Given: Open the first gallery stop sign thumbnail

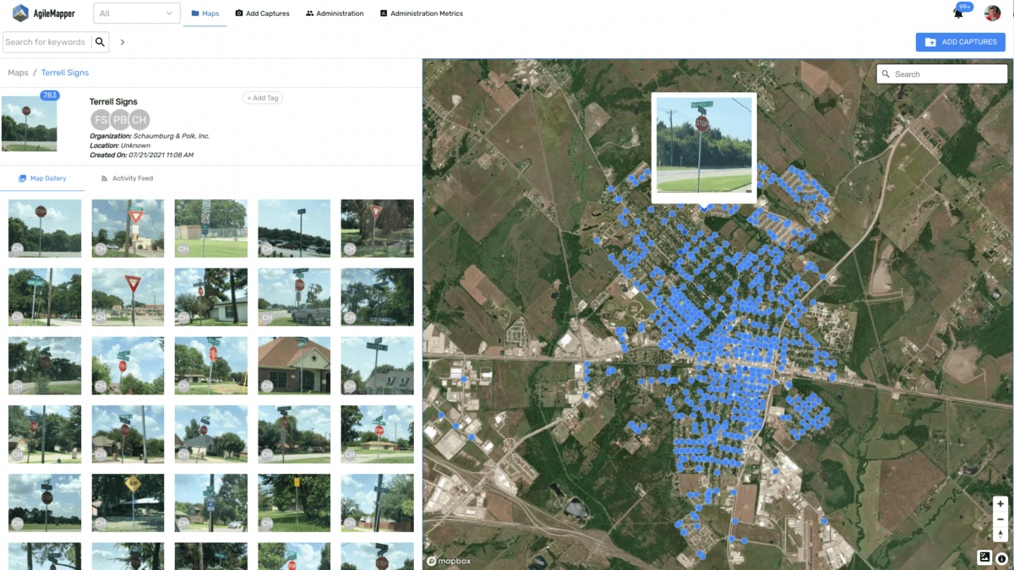Looking at the screenshot, I should 45,229.
